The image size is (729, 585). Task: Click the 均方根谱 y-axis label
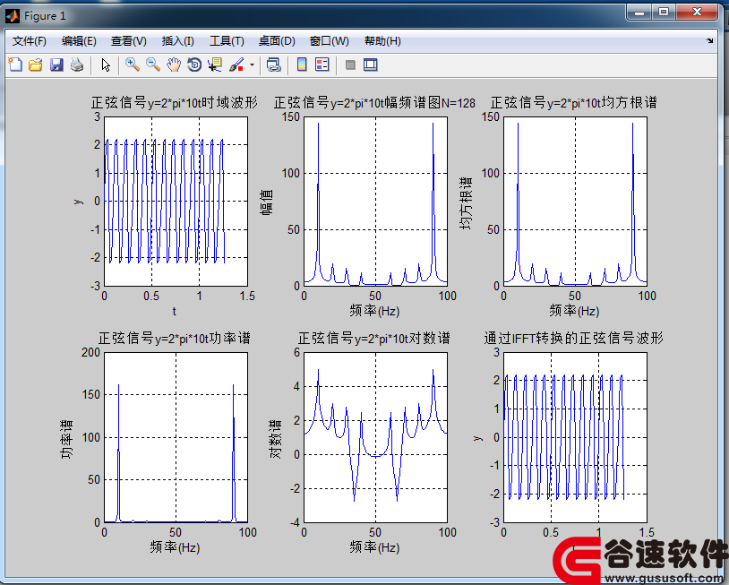(466, 202)
